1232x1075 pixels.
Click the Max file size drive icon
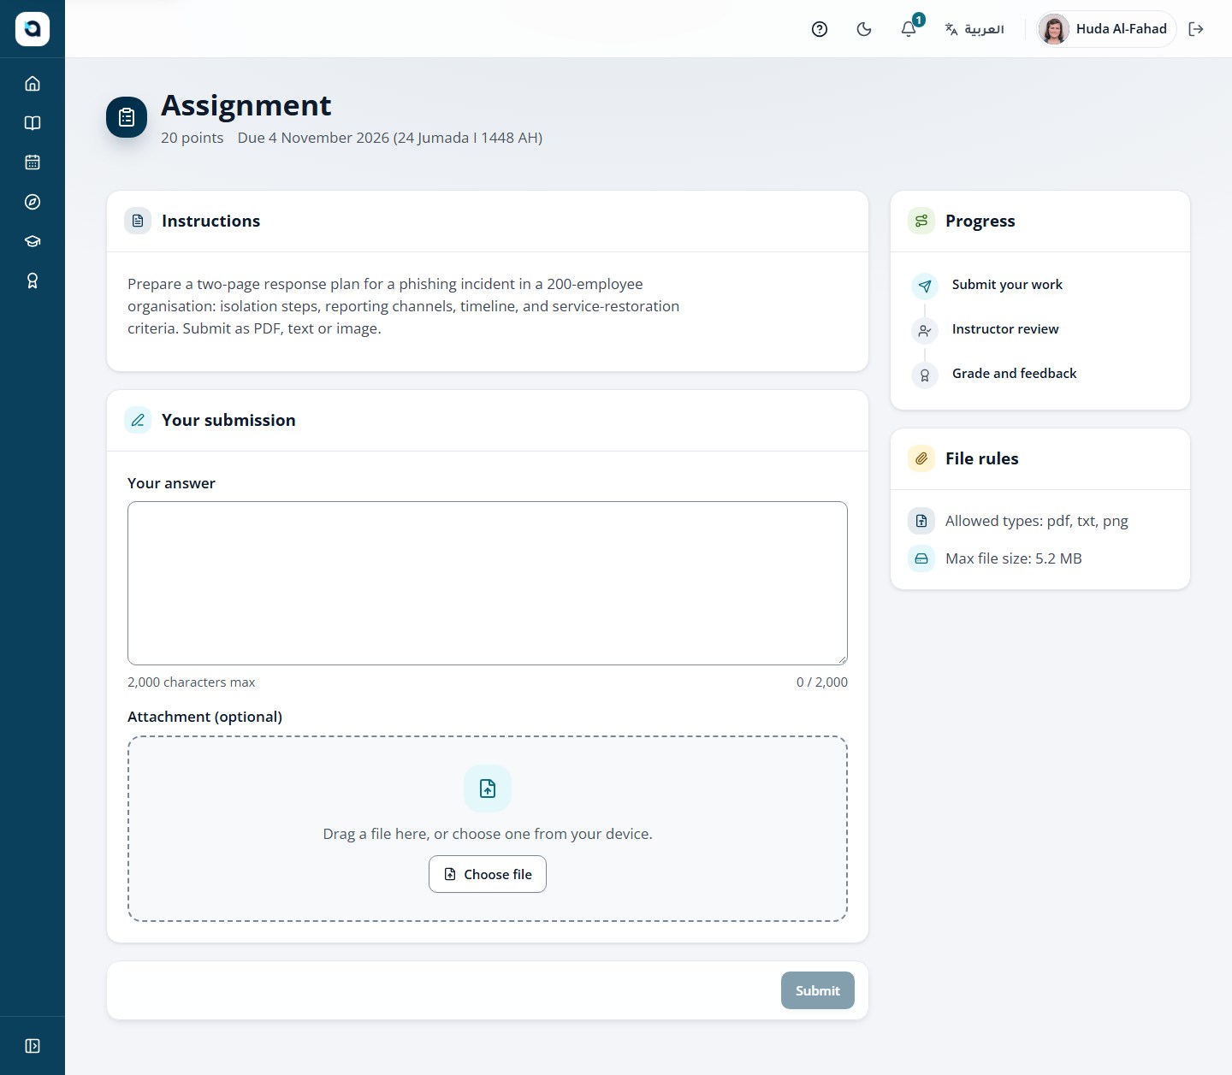click(921, 558)
